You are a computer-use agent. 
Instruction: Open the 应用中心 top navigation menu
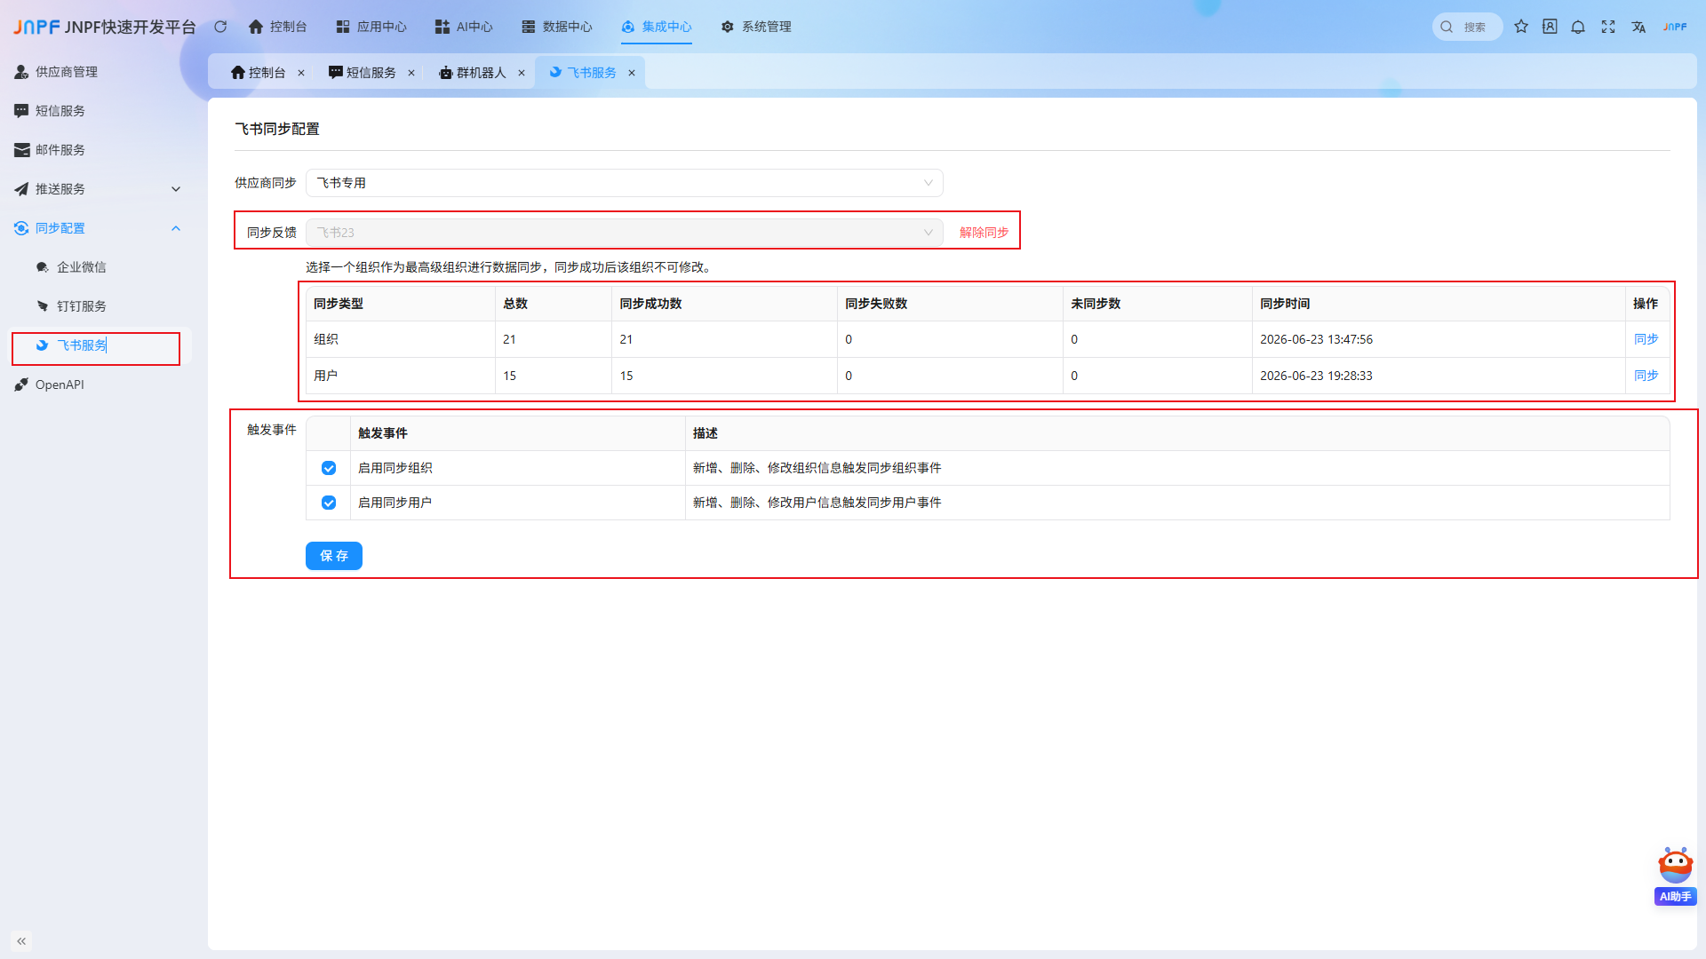[x=371, y=27]
